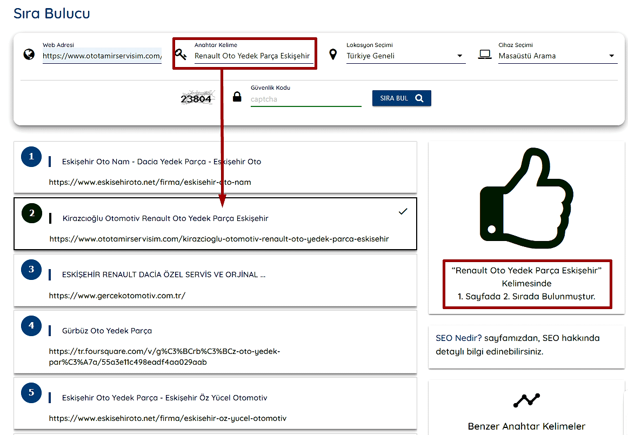Click the laptop device icon
The width and height of the screenshot is (628, 435).
point(485,55)
